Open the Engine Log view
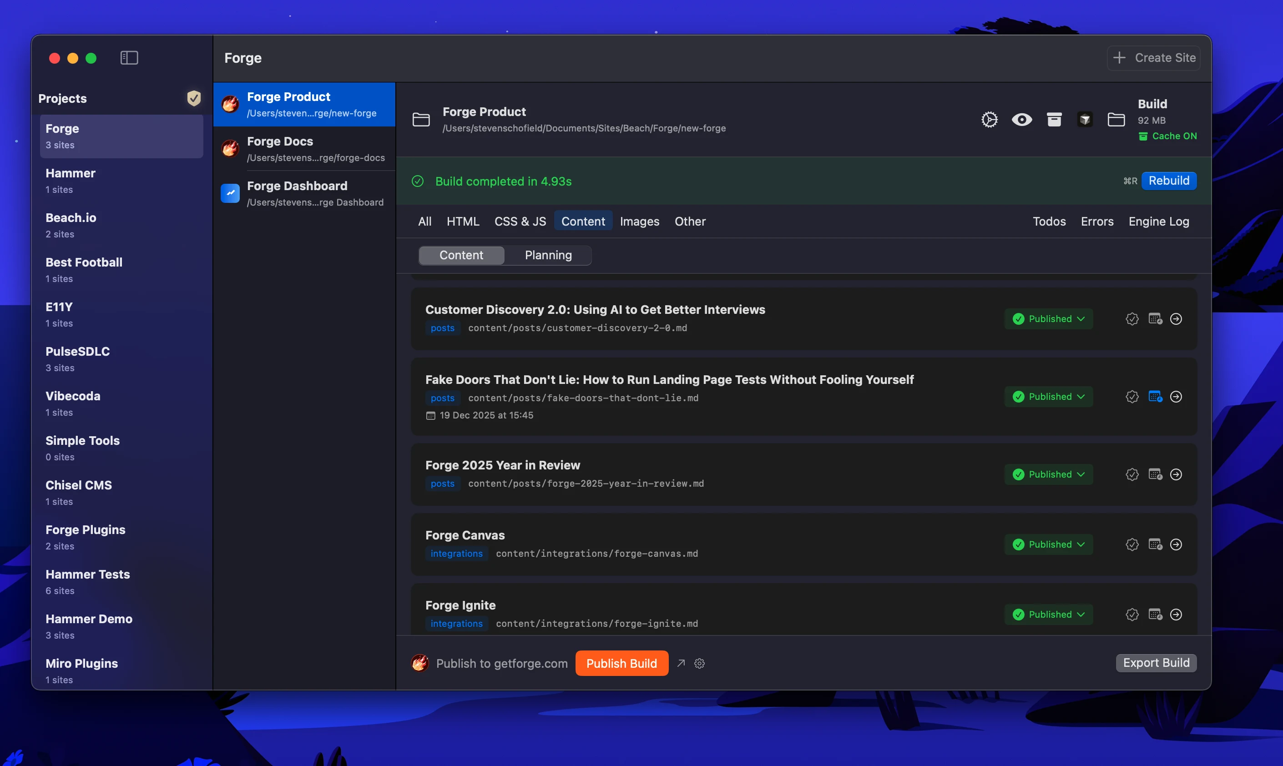The width and height of the screenshot is (1283, 766). pos(1159,221)
